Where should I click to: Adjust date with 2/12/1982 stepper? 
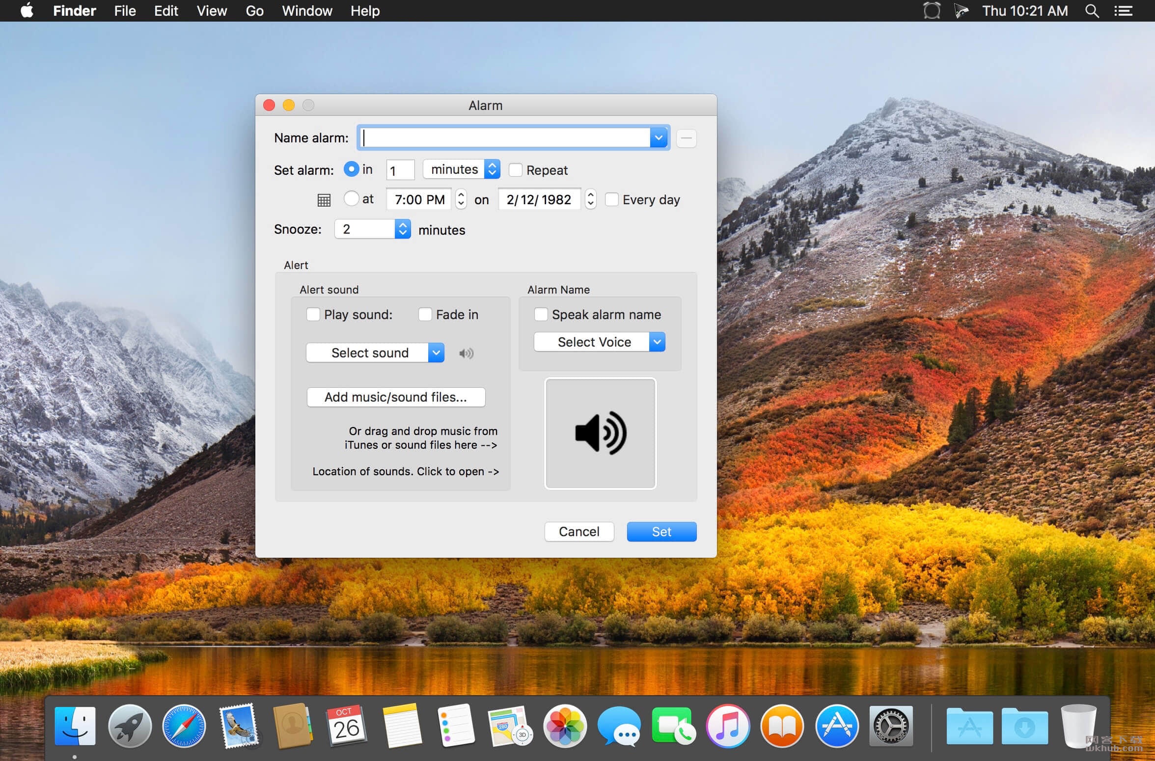coord(591,199)
